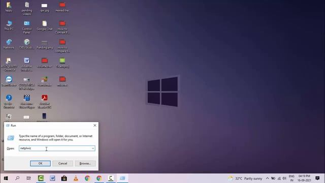Select the 'How to Convert P...' file icon
This screenshot has height=183, width=325.
point(62,27)
